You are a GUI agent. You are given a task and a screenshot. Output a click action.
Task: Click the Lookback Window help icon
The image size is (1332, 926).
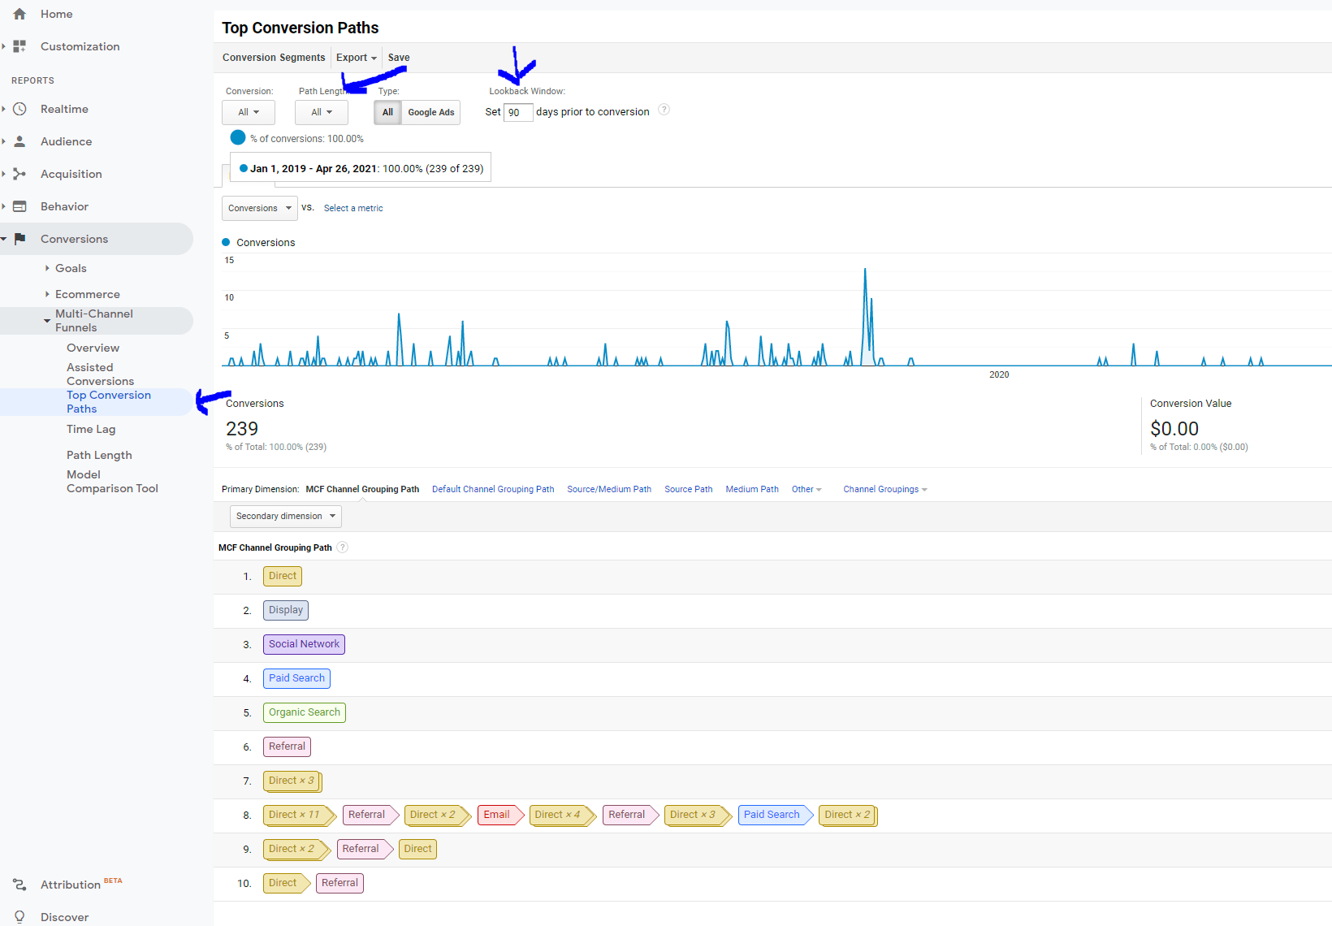(664, 110)
